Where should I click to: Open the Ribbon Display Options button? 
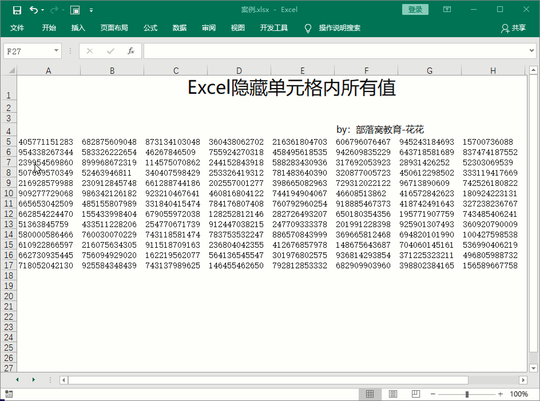(447, 10)
